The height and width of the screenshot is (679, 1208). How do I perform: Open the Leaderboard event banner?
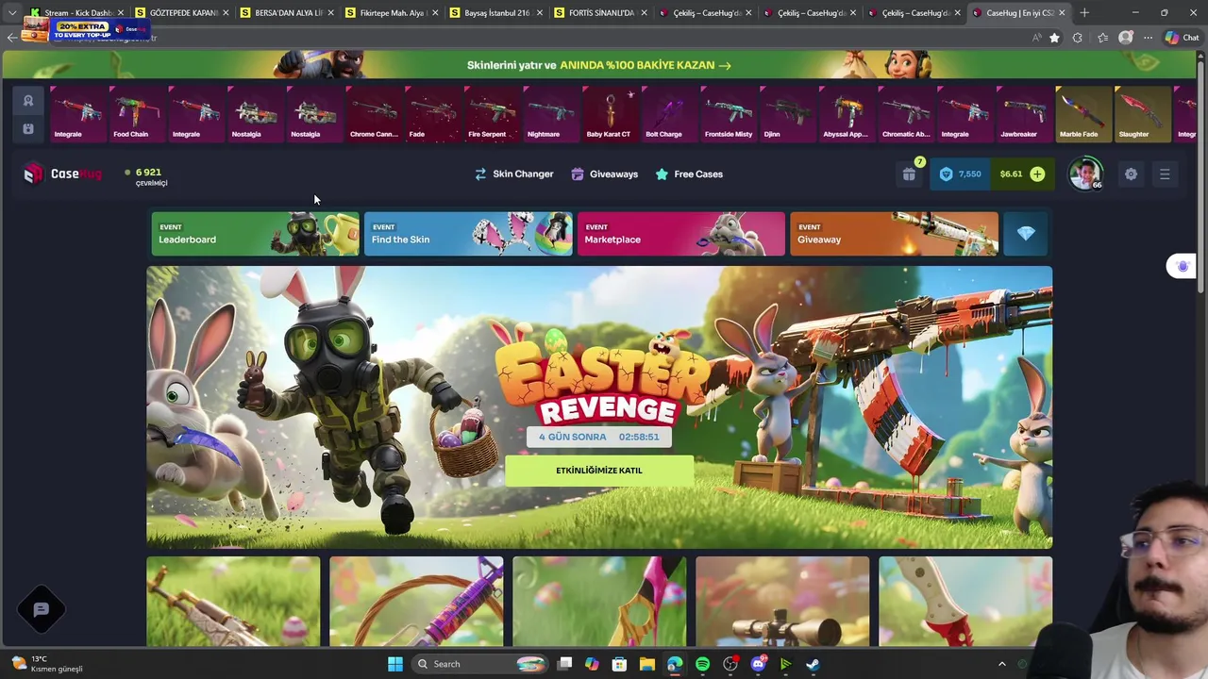click(255, 234)
